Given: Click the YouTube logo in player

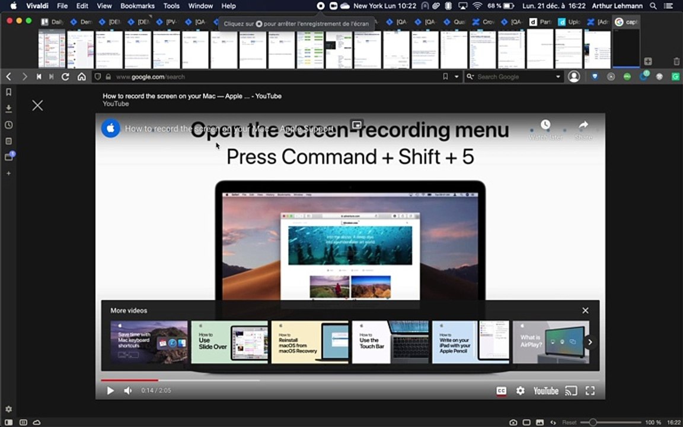Looking at the screenshot, I should click(546, 391).
